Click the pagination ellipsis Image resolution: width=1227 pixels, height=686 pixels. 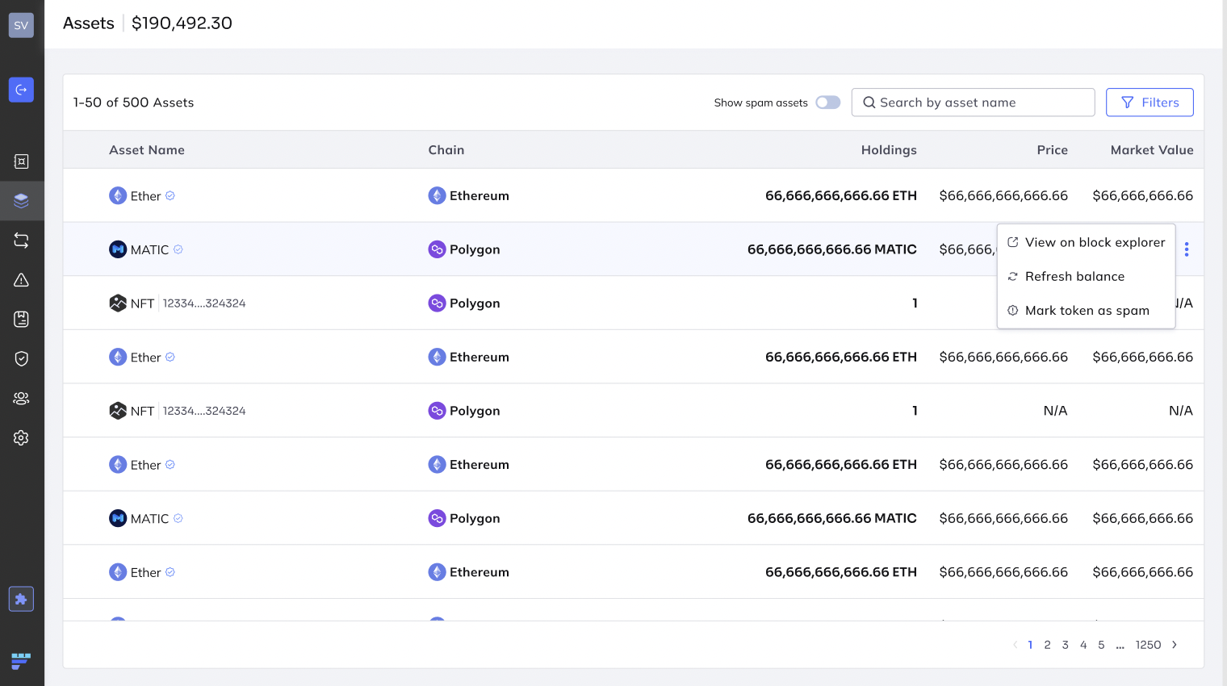coord(1120,646)
